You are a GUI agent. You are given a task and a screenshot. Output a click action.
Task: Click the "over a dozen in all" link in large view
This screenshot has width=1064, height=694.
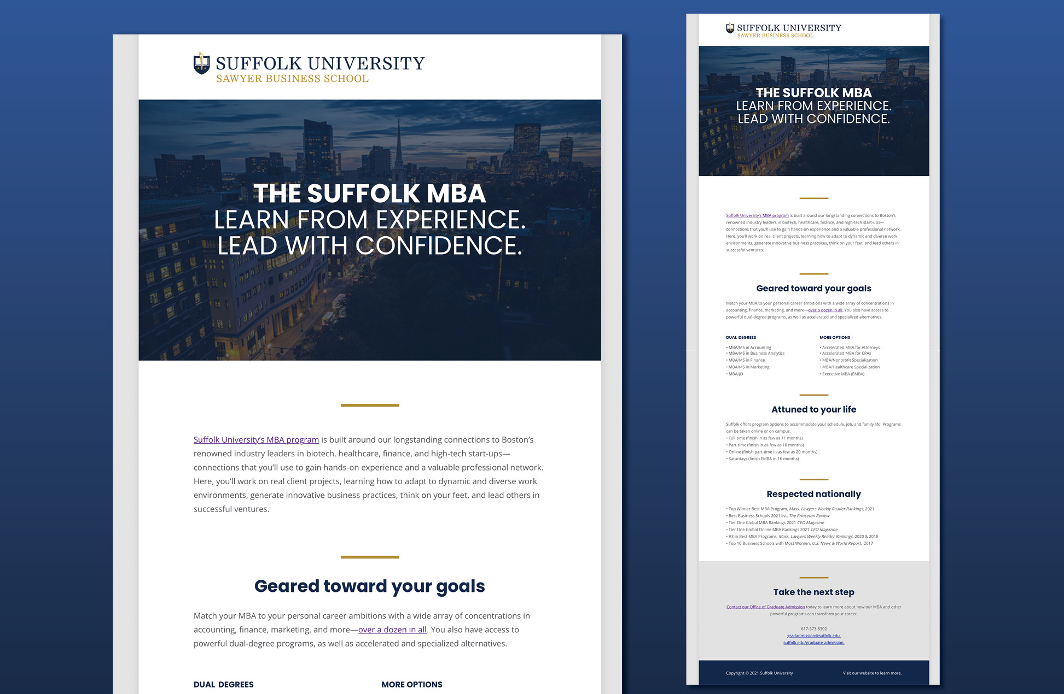tap(392, 630)
